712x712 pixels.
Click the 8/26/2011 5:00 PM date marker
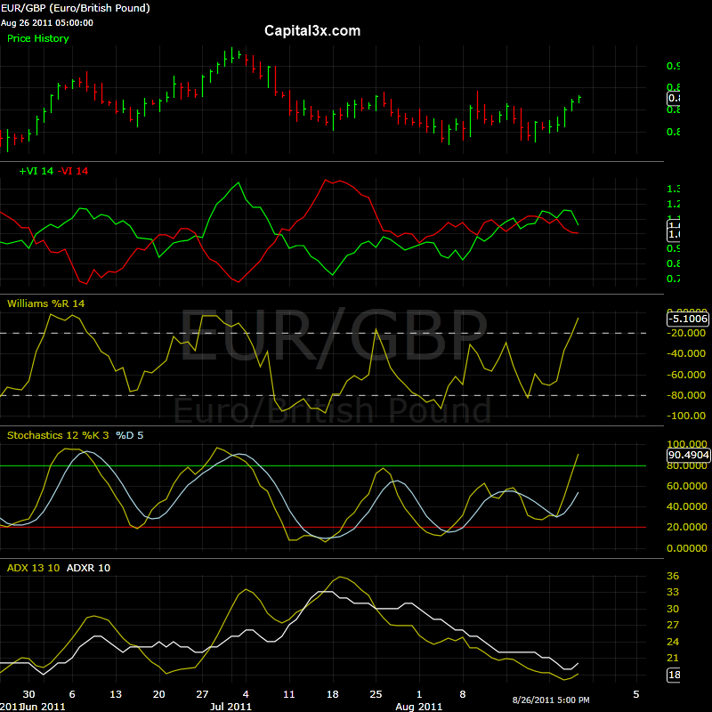[x=551, y=700]
